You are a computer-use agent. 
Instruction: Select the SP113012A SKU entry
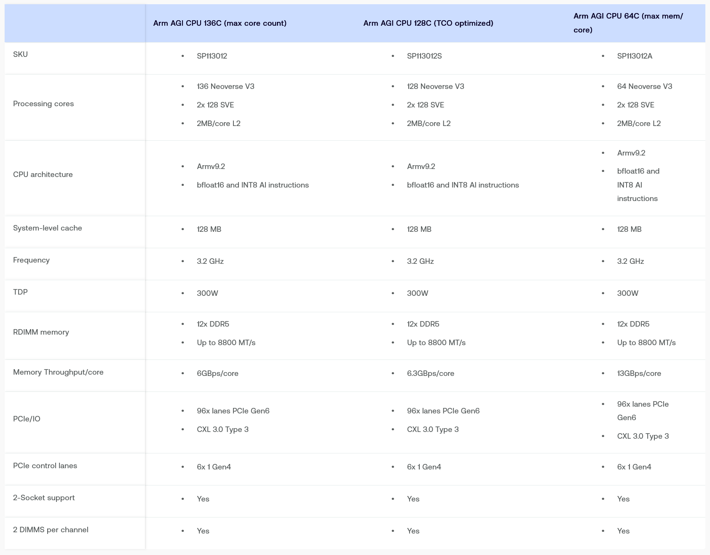(x=634, y=56)
